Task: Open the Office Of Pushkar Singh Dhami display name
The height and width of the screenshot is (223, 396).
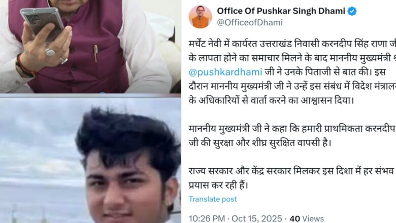Action: click(281, 11)
